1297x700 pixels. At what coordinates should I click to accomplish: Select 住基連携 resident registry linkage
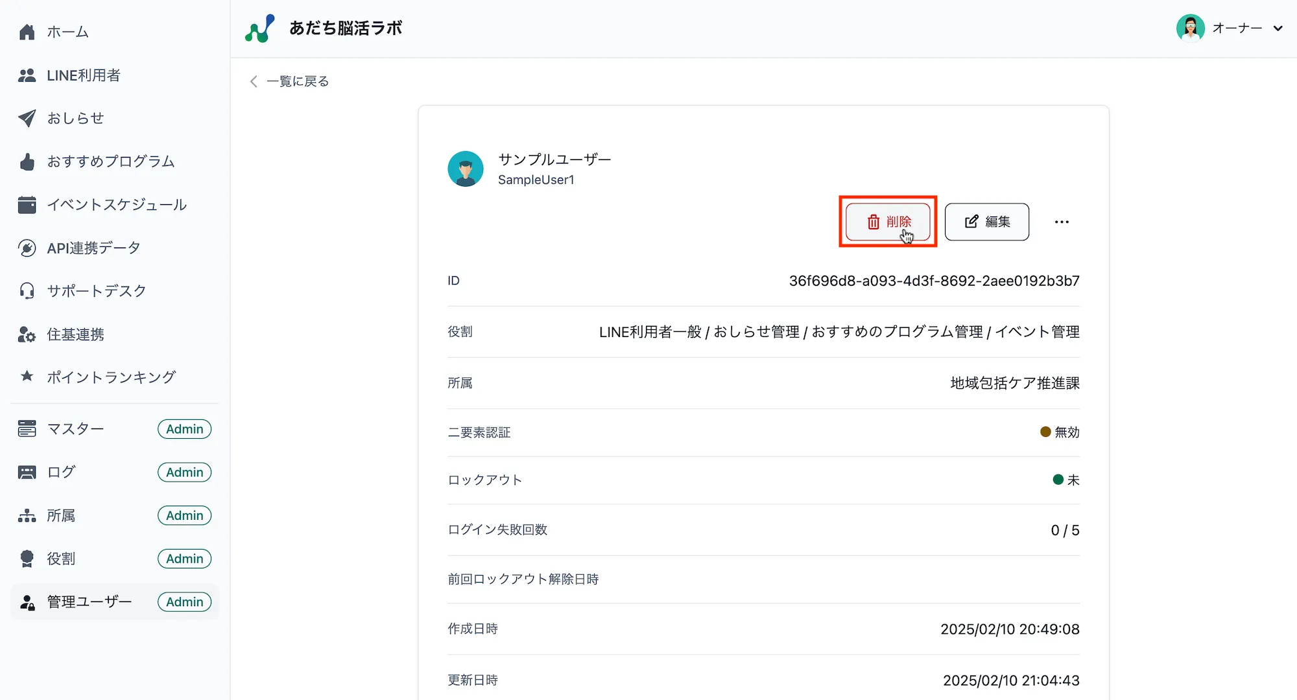coord(75,334)
